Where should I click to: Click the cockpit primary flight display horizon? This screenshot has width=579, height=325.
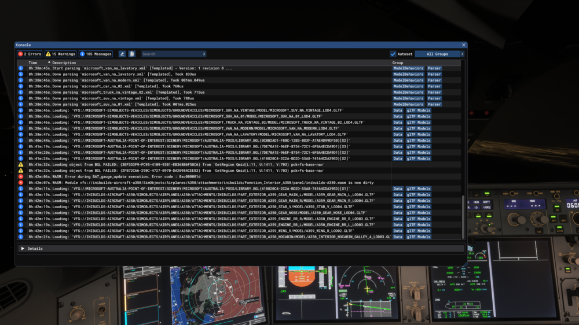(301, 278)
